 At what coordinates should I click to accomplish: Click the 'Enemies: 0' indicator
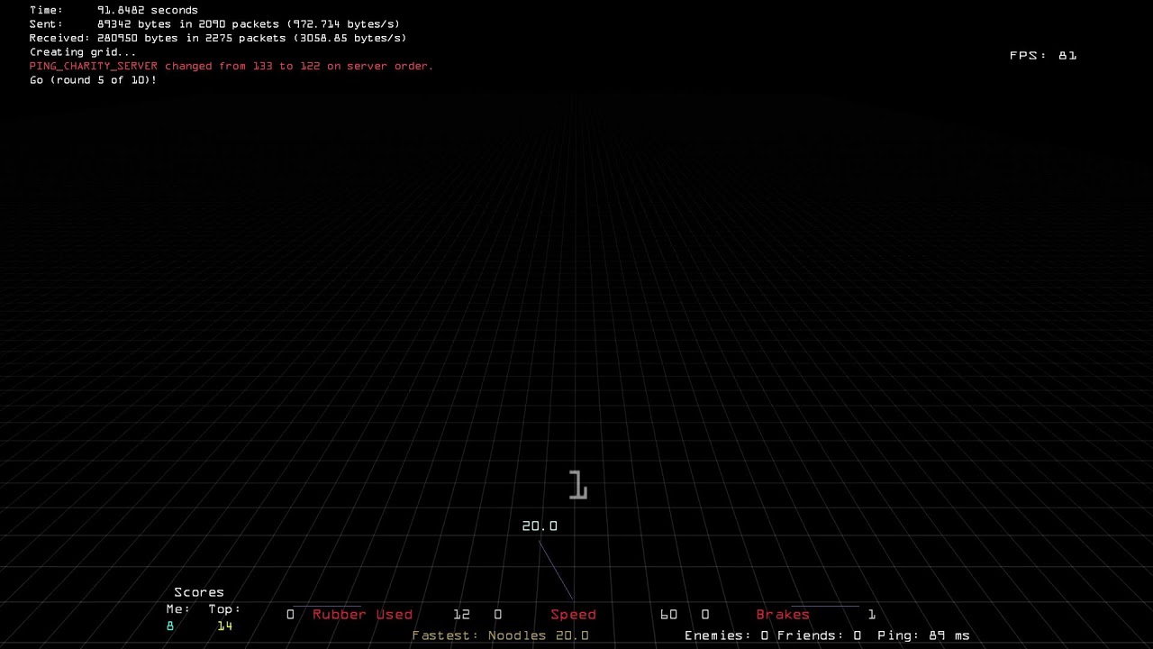tap(726, 635)
